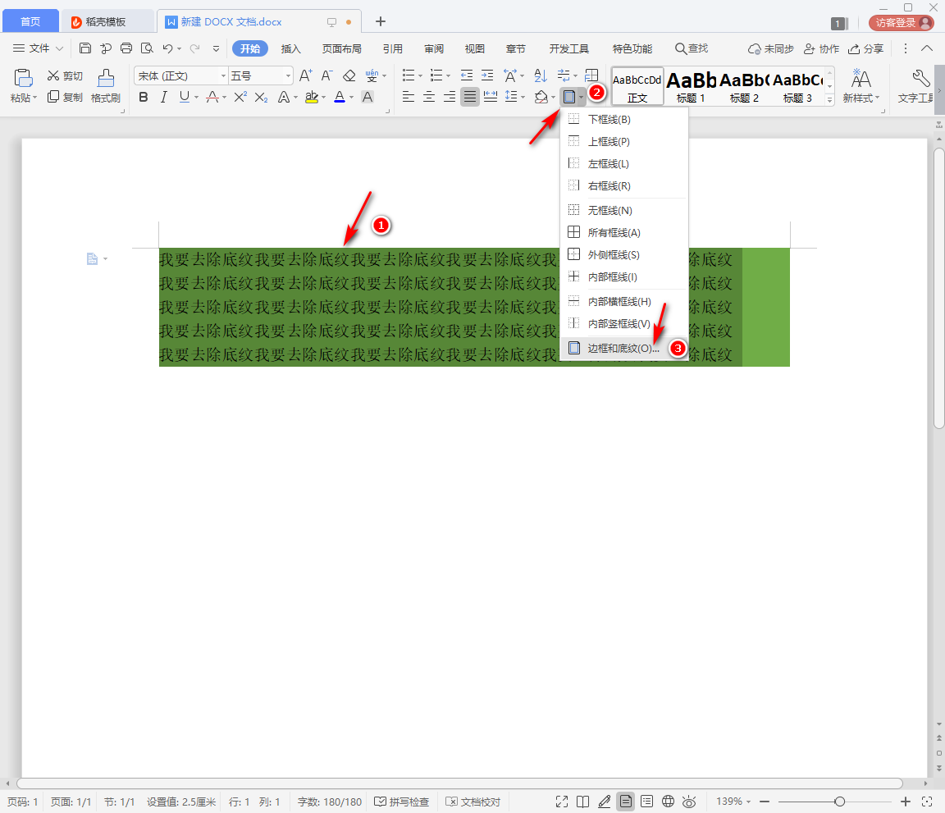Switch to Page view in status bar
Viewport: 945px width, 813px height.
point(626,802)
